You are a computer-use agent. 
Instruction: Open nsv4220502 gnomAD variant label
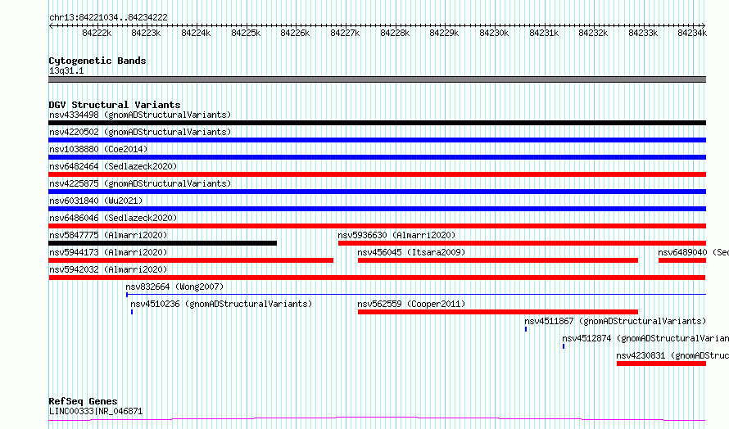(140, 132)
